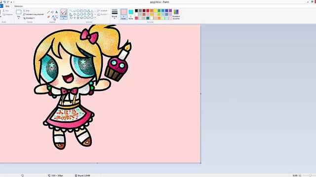This screenshot has height=177, width=316.
Task: Click the canvas bottom-center resize handle
Action: [x=98, y=163]
